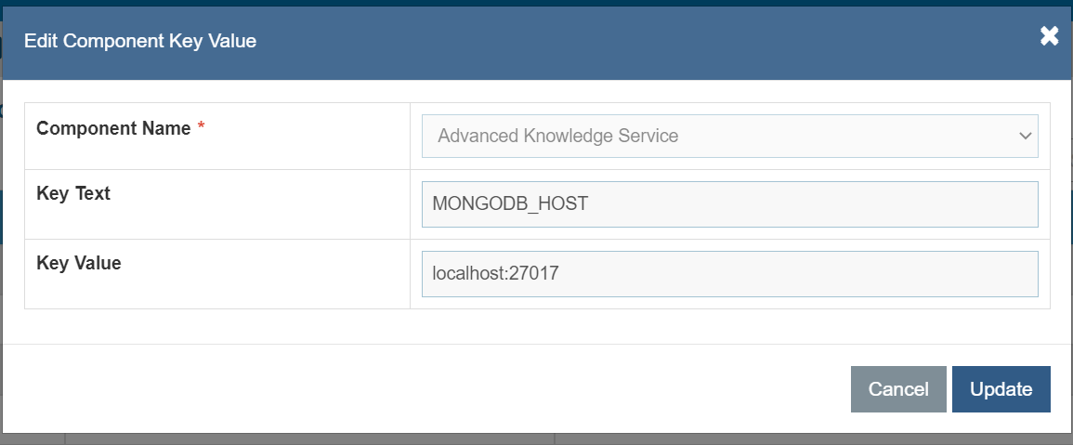The width and height of the screenshot is (1073, 445).
Task: Click dimmed backdrop below the dialog
Action: [307, 439]
